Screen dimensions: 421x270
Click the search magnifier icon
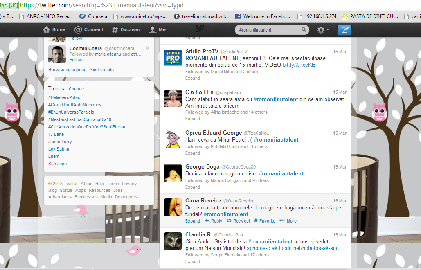(304, 29)
